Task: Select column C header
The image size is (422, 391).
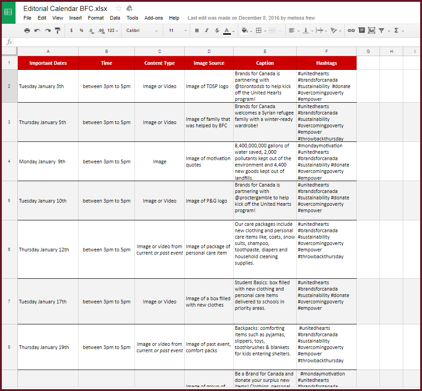Action: coord(160,51)
